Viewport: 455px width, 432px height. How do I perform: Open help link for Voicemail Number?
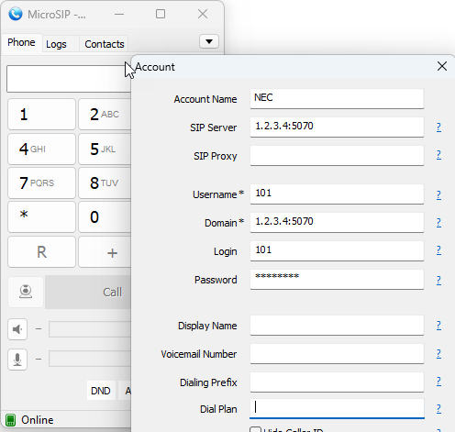[438, 354]
